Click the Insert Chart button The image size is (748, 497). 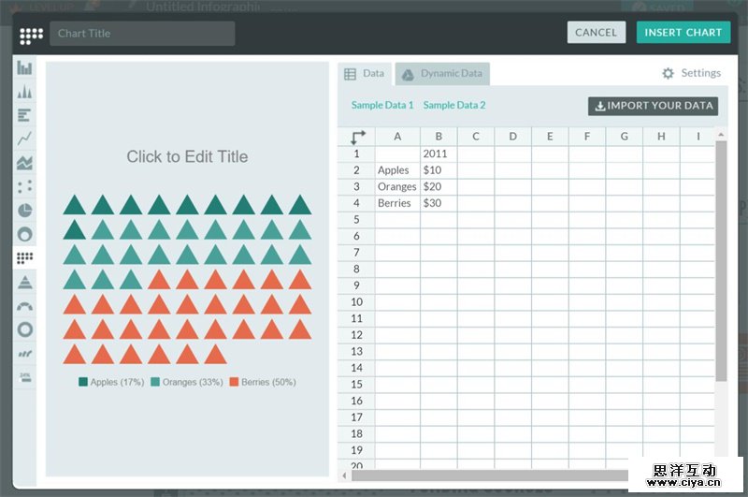point(683,33)
